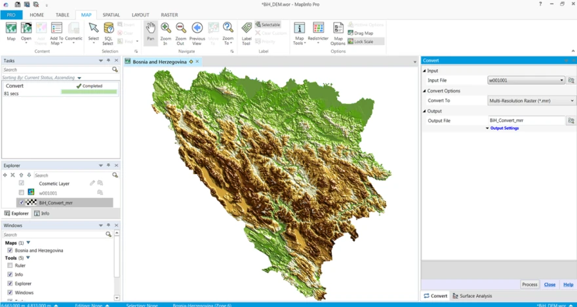Choose the Label Tool icon
The width and height of the screenshot is (577, 307).
[246, 33]
